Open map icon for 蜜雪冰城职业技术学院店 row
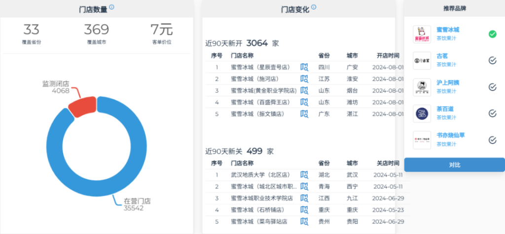The width and height of the screenshot is (505, 234). [x=304, y=198]
